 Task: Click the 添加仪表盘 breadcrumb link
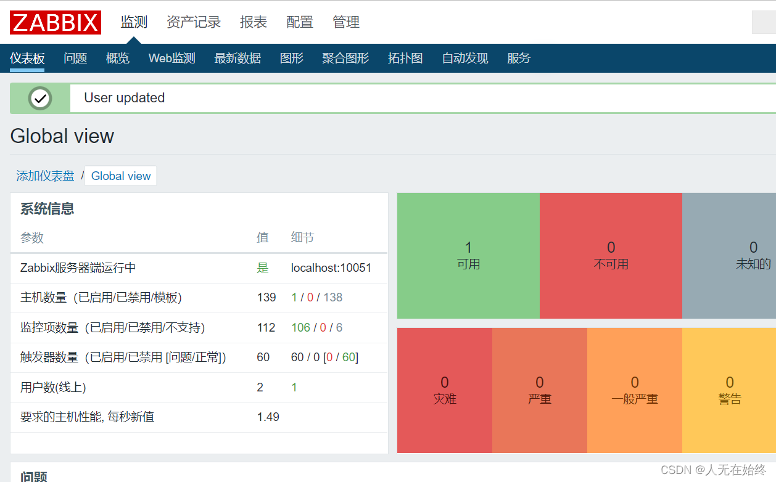tap(44, 176)
